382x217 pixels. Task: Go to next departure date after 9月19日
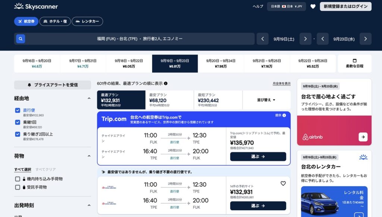point(305,39)
